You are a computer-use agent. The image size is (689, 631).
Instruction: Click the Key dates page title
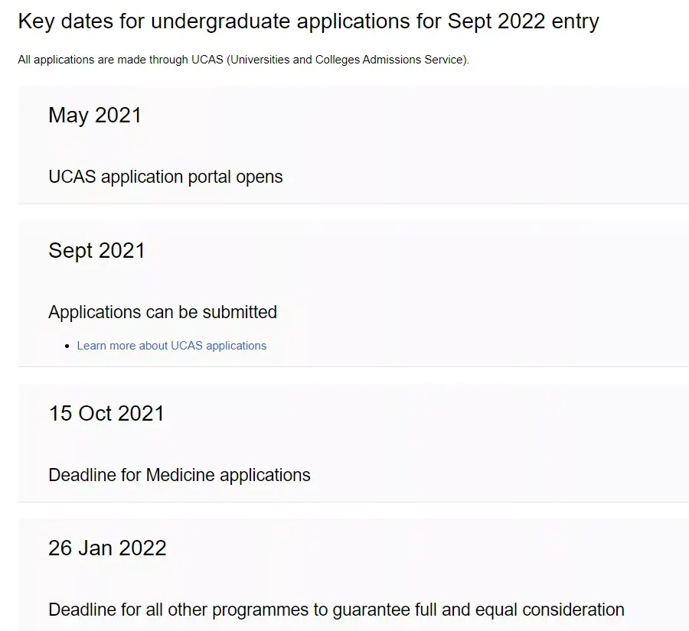308,21
